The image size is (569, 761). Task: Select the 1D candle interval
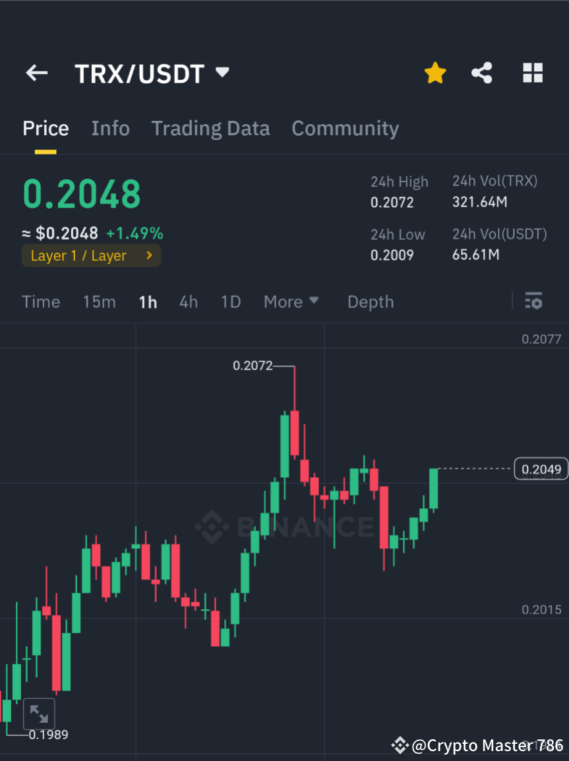[230, 301]
